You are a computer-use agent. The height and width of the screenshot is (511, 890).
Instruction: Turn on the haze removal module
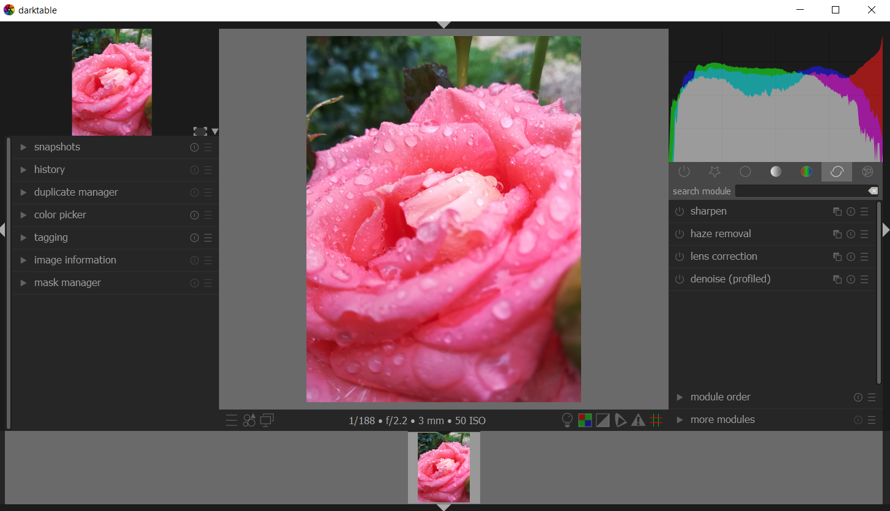tap(679, 234)
